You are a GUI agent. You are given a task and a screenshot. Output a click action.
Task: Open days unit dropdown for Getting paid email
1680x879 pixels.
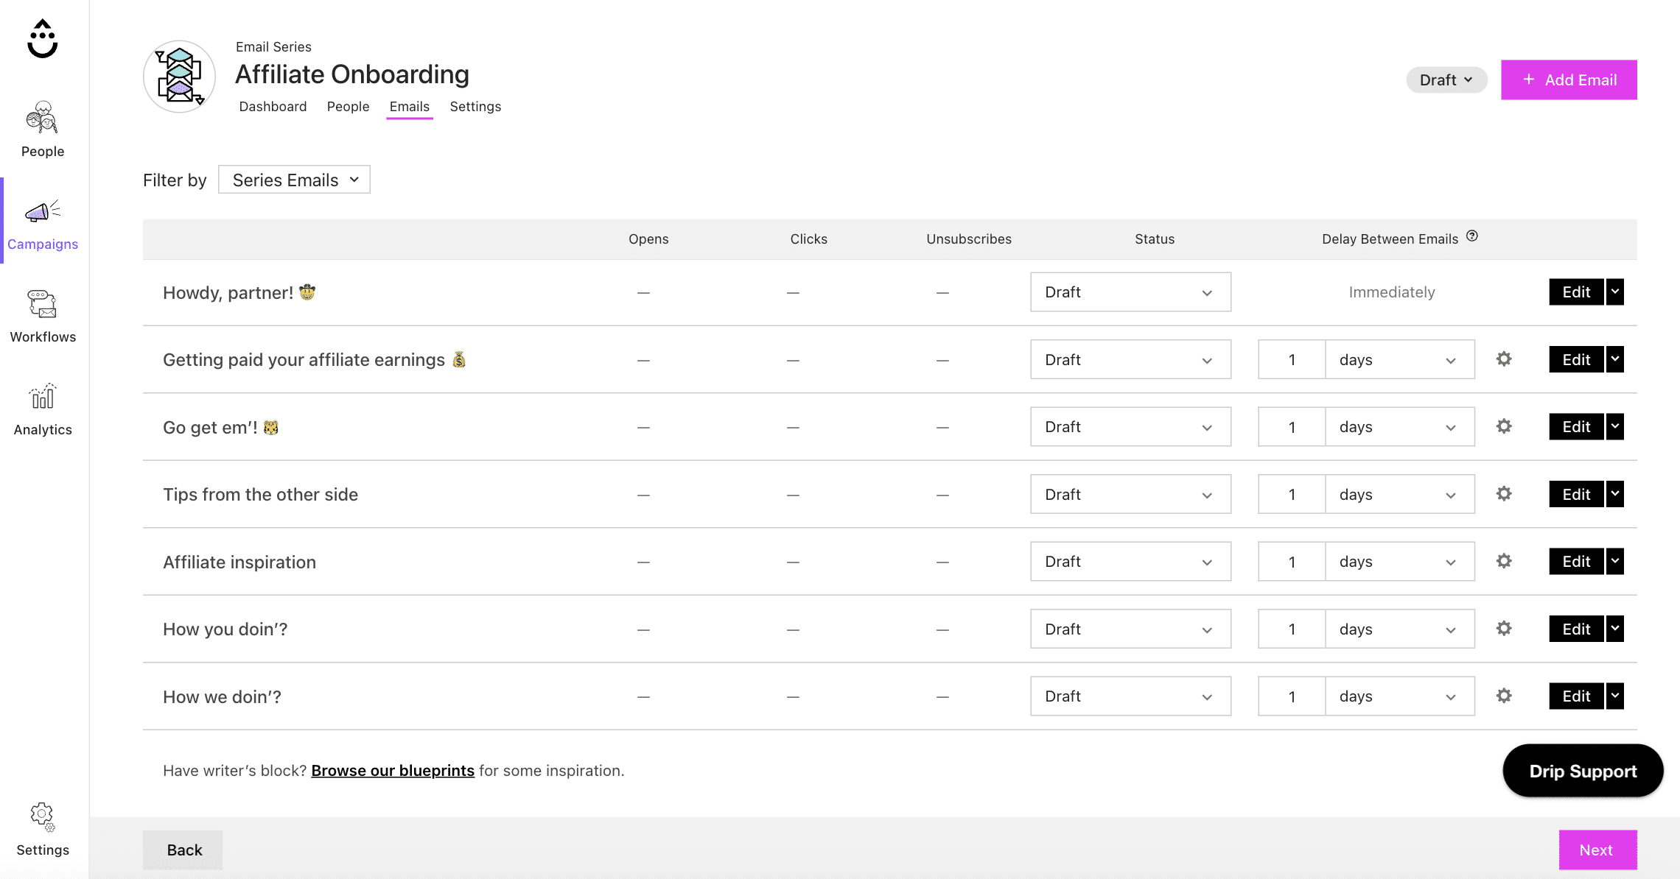(x=1400, y=359)
